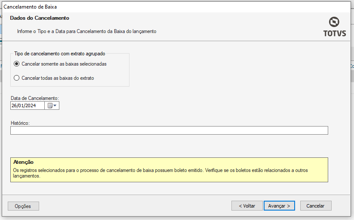Focus the Histórico text field

(169, 130)
